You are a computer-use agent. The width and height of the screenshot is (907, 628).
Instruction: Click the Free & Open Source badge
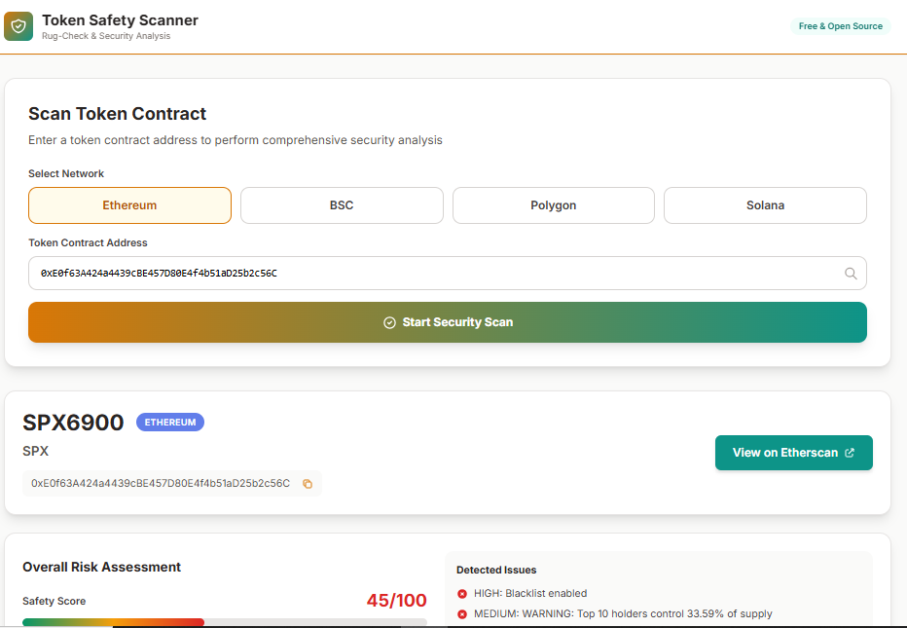tap(840, 26)
